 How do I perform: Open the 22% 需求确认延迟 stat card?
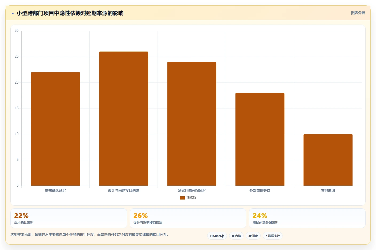pyautogui.click(x=69, y=218)
